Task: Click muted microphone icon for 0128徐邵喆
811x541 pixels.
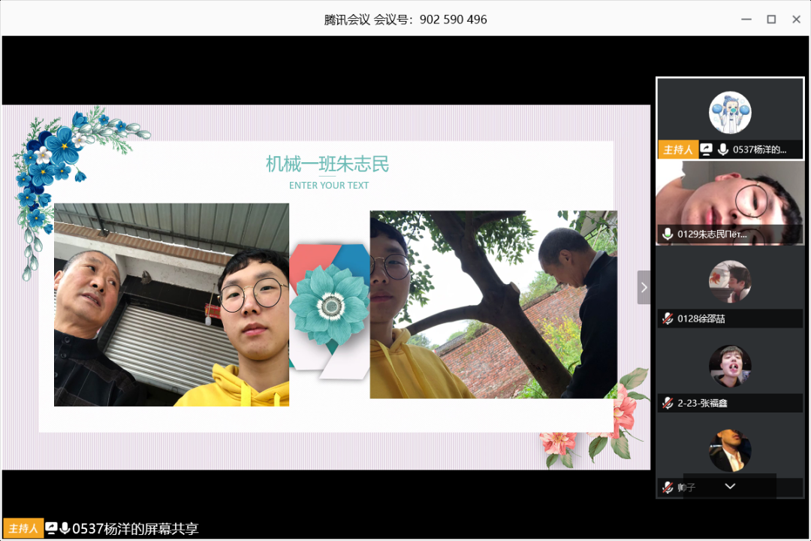Action: [668, 319]
